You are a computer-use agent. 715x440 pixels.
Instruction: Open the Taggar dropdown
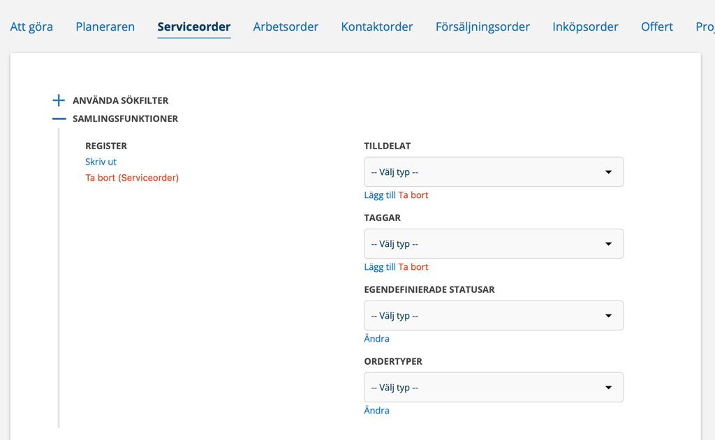(x=493, y=244)
